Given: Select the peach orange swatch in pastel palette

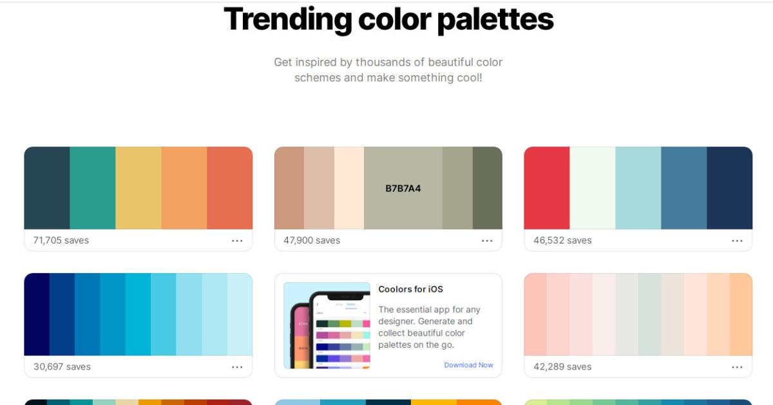Looking at the screenshot, I should pyautogui.click(x=741, y=314).
